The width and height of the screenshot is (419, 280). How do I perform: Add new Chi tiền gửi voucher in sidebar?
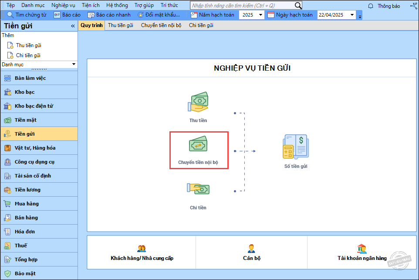coord(24,55)
